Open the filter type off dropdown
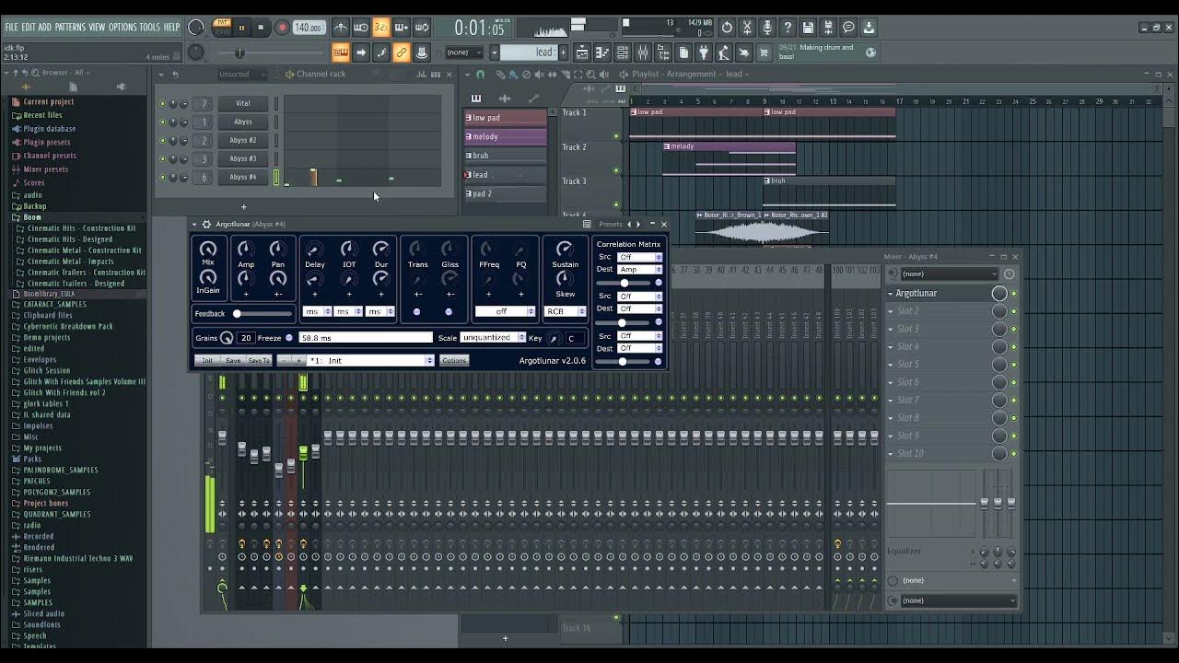Image resolution: width=1179 pixels, height=663 pixels. coord(504,311)
